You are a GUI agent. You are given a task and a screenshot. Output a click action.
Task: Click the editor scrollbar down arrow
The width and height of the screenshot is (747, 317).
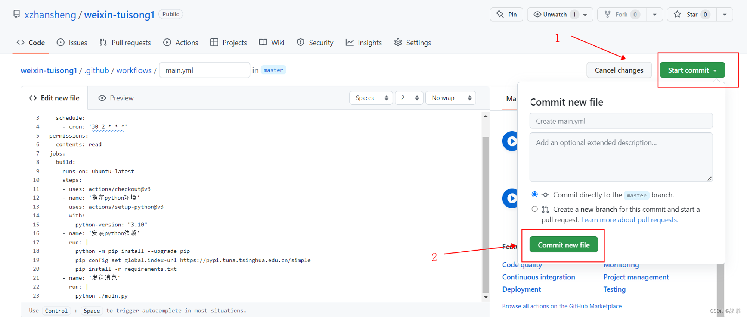tap(486, 297)
